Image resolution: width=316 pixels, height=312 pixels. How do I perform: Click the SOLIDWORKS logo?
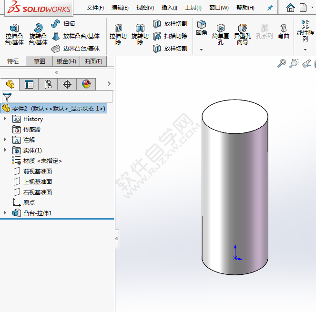pos(39,8)
